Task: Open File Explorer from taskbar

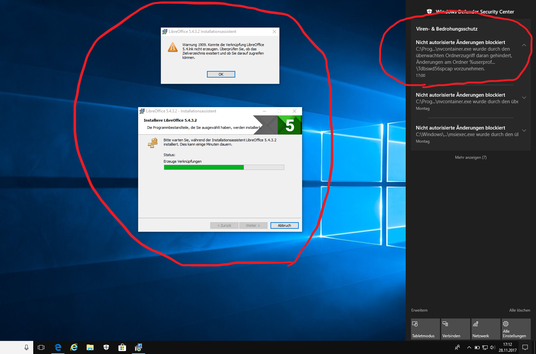Action: (x=90, y=347)
